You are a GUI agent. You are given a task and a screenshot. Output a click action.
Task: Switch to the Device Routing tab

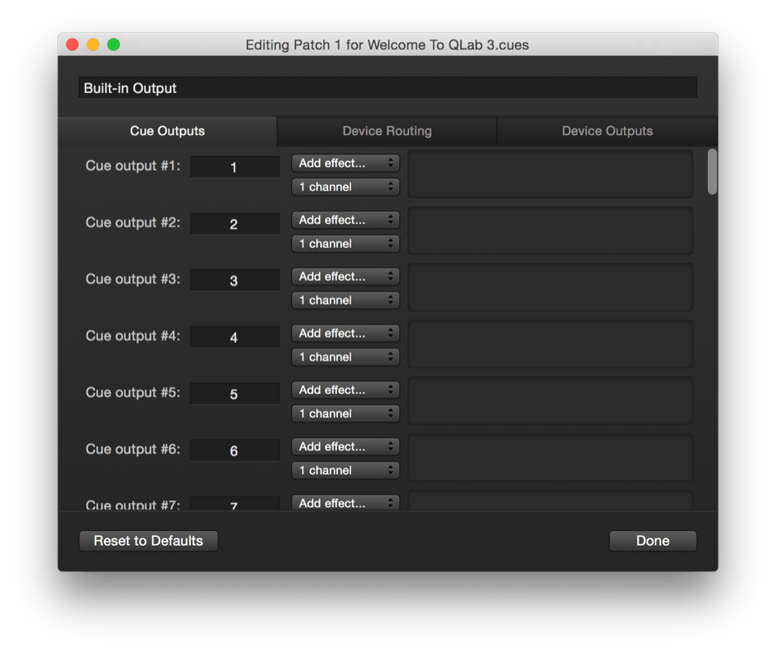(x=386, y=131)
